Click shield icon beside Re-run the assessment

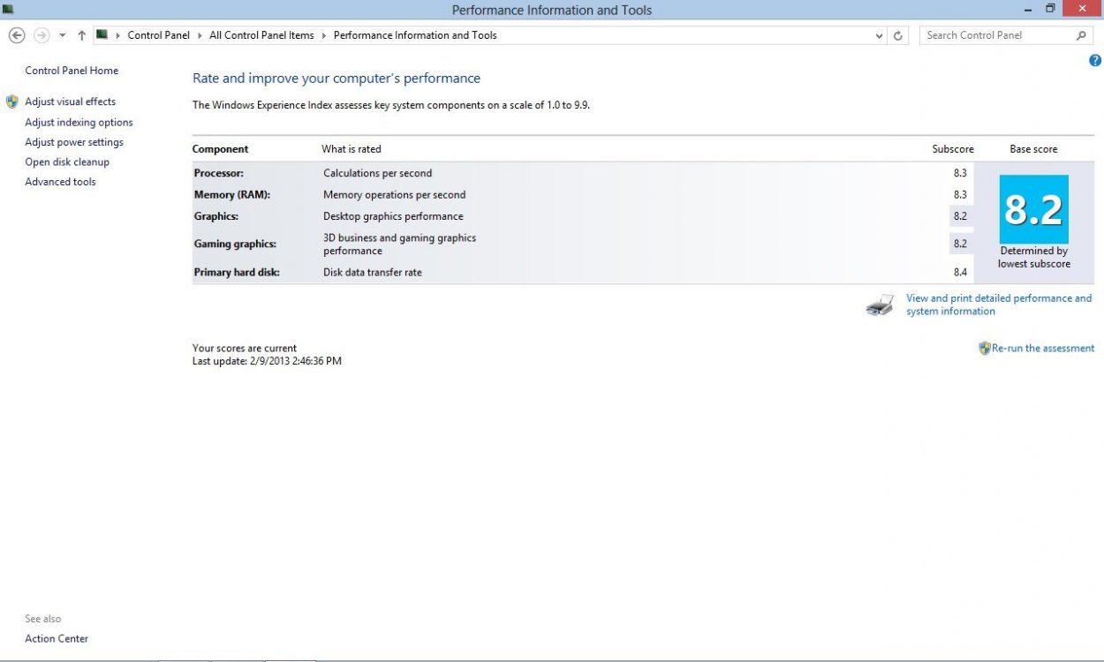985,349
